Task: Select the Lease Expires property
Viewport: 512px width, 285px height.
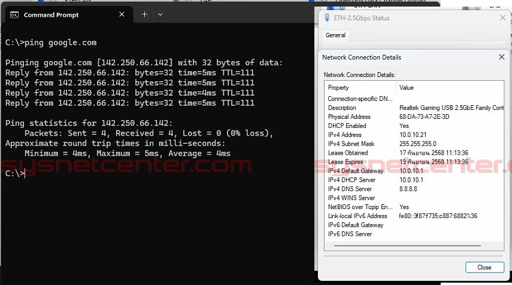Action: [345, 162]
